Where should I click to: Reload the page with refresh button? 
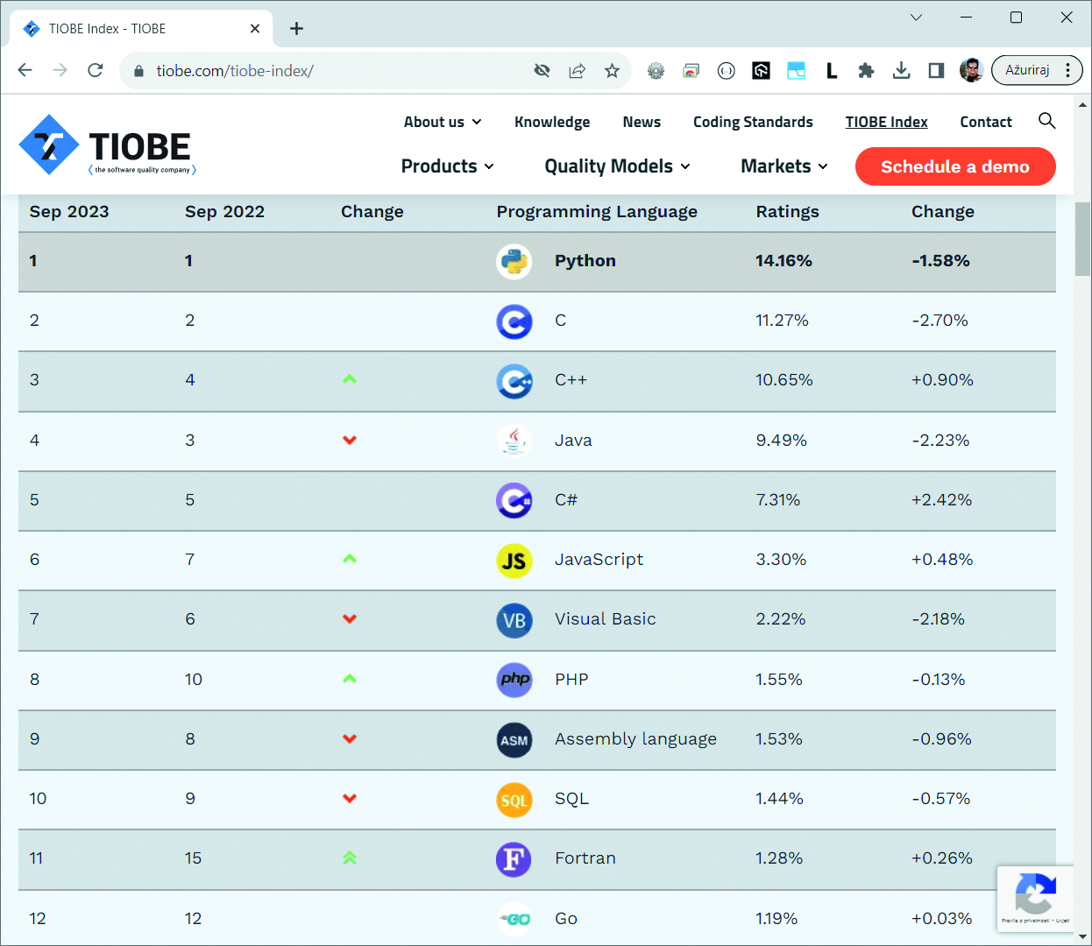pyautogui.click(x=96, y=70)
